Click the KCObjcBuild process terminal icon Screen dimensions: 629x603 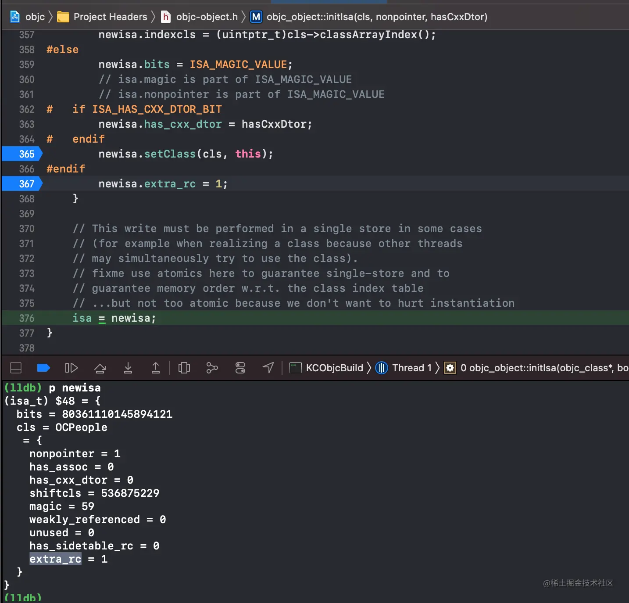pyautogui.click(x=296, y=368)
